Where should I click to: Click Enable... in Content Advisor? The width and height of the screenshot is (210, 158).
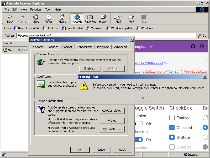[90, 69]
